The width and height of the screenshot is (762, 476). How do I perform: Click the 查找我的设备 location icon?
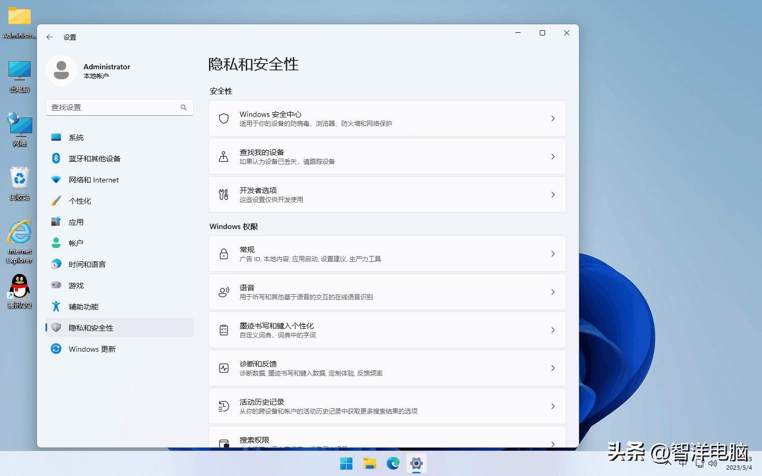pyautogui.click(x=223, y=156)
